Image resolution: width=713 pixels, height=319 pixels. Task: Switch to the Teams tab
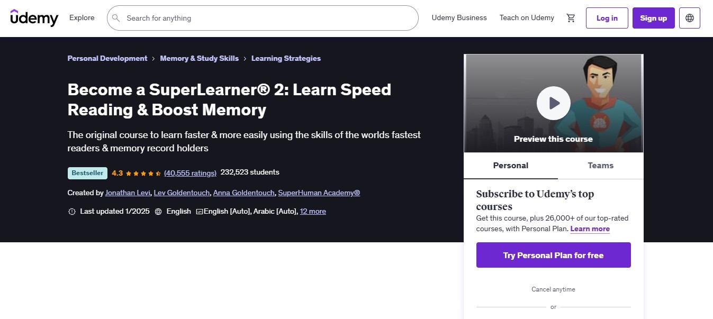pos(600,166)
